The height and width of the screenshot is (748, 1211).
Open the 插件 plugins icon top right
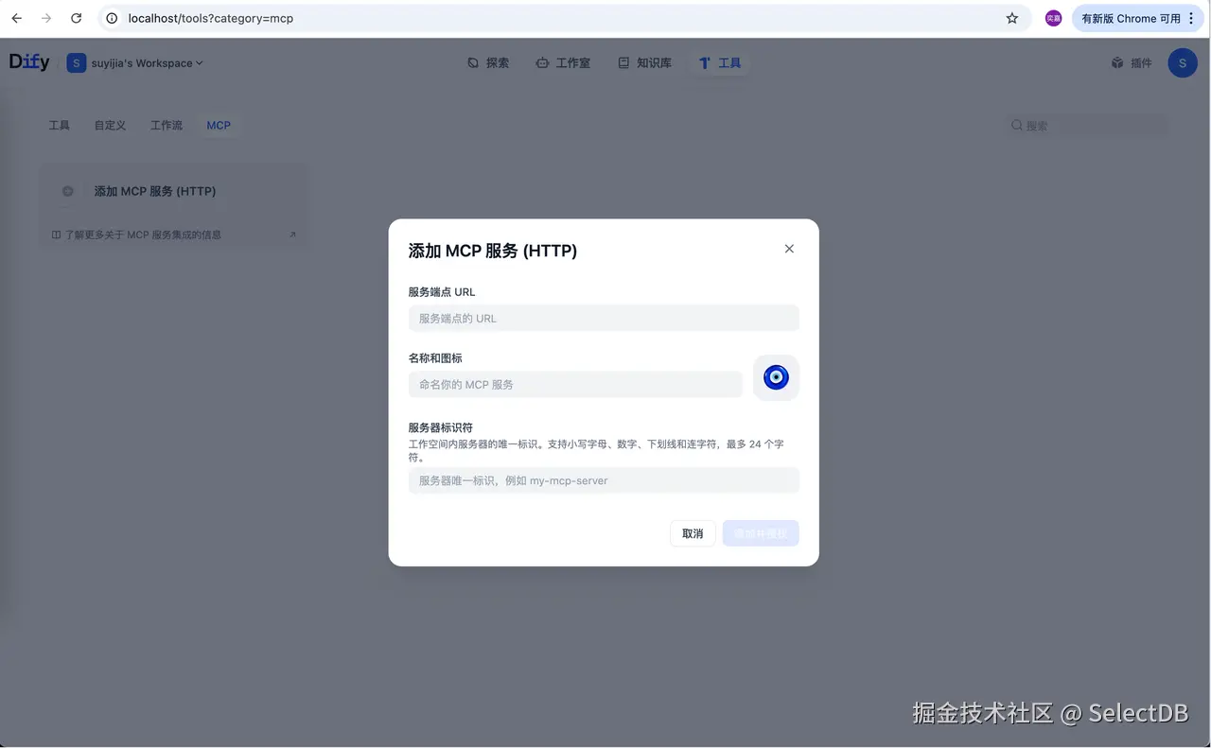[1116, 62]
